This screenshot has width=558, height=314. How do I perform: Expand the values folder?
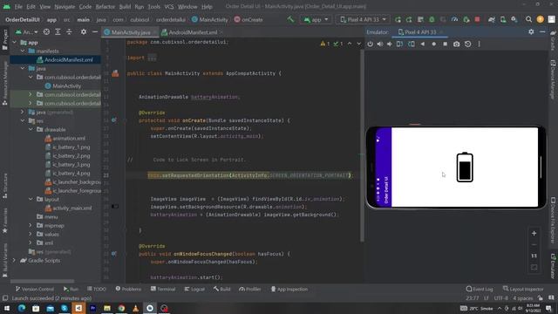click(x=31, y=235)
